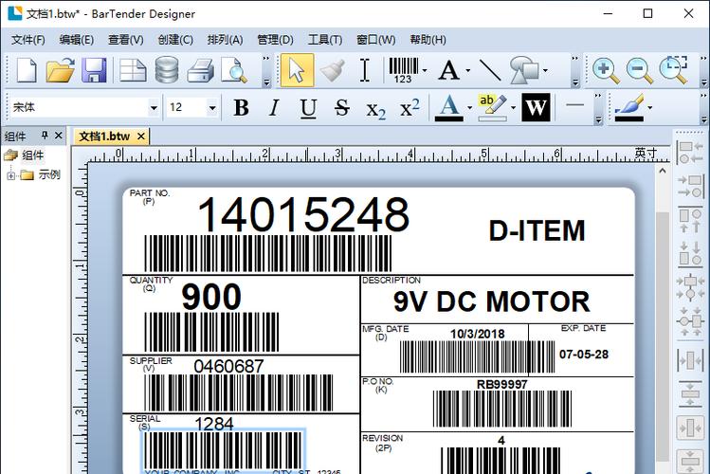Zoom in with plus magnifier
The height and width of the screenshot is (474, 710).
(606, 70)
